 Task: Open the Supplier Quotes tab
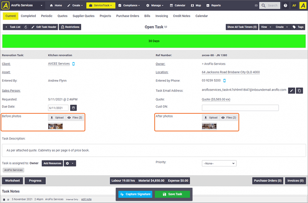[84, 16]
